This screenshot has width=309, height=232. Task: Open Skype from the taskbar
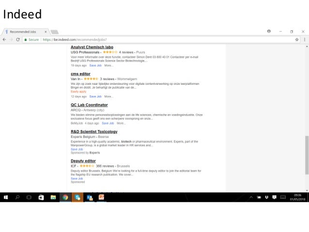pyautogui.click(x=77, y=197)
